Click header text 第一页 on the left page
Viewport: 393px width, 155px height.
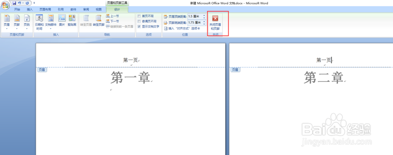[x=130, y=60]
